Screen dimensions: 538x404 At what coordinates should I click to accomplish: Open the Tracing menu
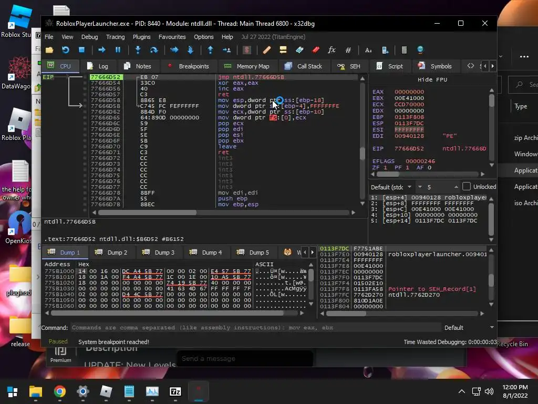click(115, 37)
